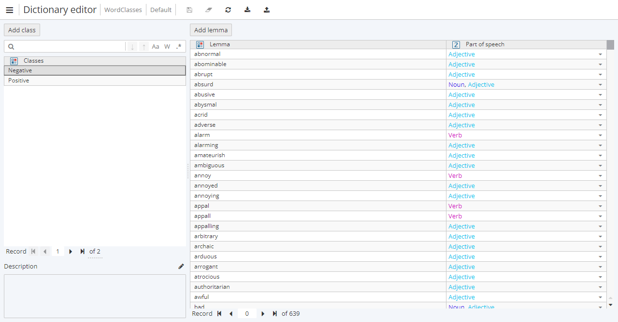The image size is (618, 322).
Task: Select the Default dictionary item
Action: pyautogui.click(x=160, y=10)
